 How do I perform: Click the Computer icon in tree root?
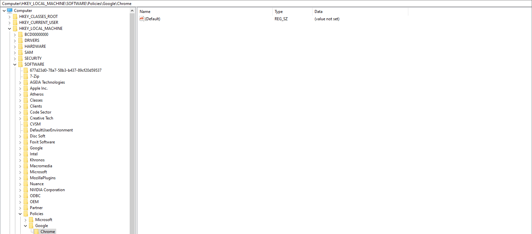pyautogui.click(x=10, y=11)
